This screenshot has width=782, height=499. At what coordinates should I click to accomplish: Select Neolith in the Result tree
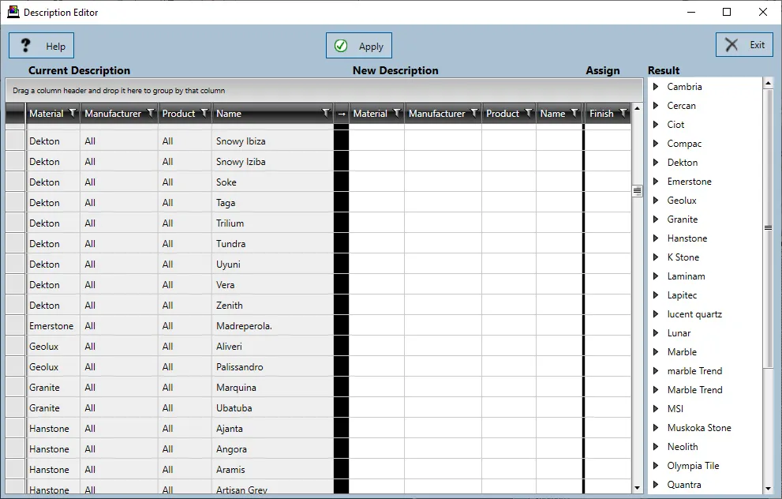pos(683,447)
